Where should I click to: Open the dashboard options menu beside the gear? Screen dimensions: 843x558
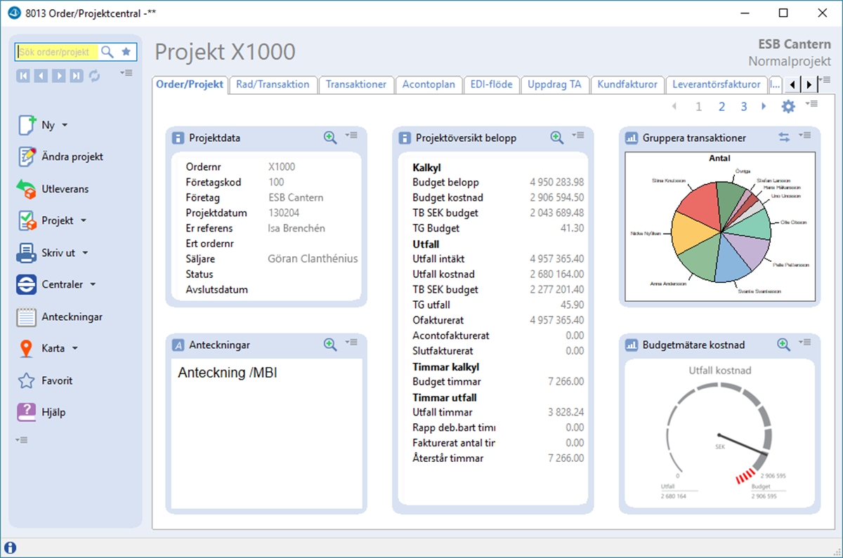point(811,104)
